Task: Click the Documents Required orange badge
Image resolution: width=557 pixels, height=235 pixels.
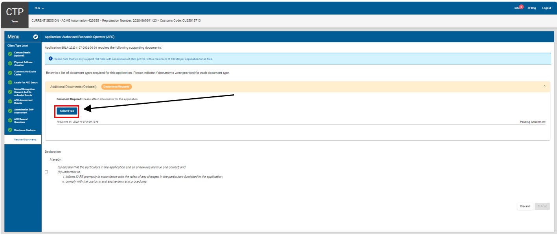Action: (x=116, y=86)
